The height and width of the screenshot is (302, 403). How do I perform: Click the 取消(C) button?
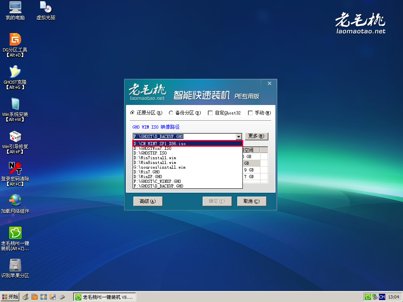(251, 201)
